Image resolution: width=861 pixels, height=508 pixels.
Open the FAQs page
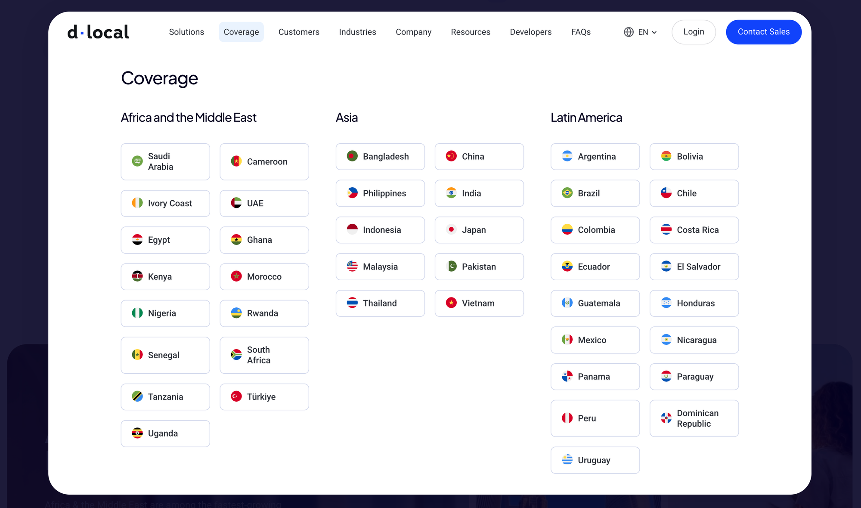point(581,32)
